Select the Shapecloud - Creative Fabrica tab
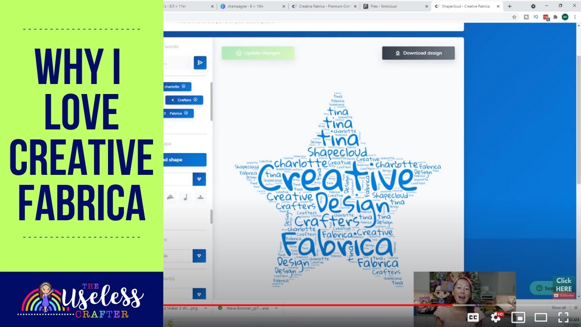This screenshot has width=581, height=327. (467, 6)
